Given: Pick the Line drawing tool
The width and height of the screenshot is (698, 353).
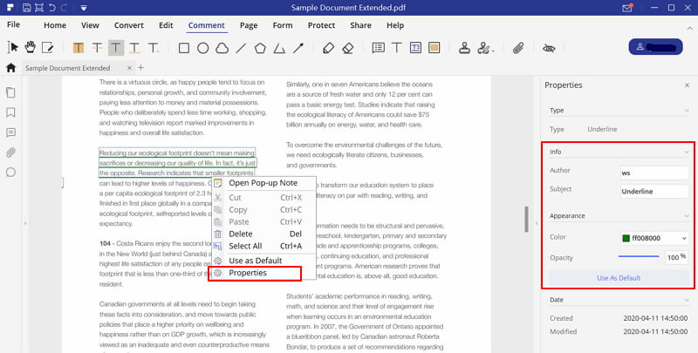Looking at the screenshot, I should point(241,48).
